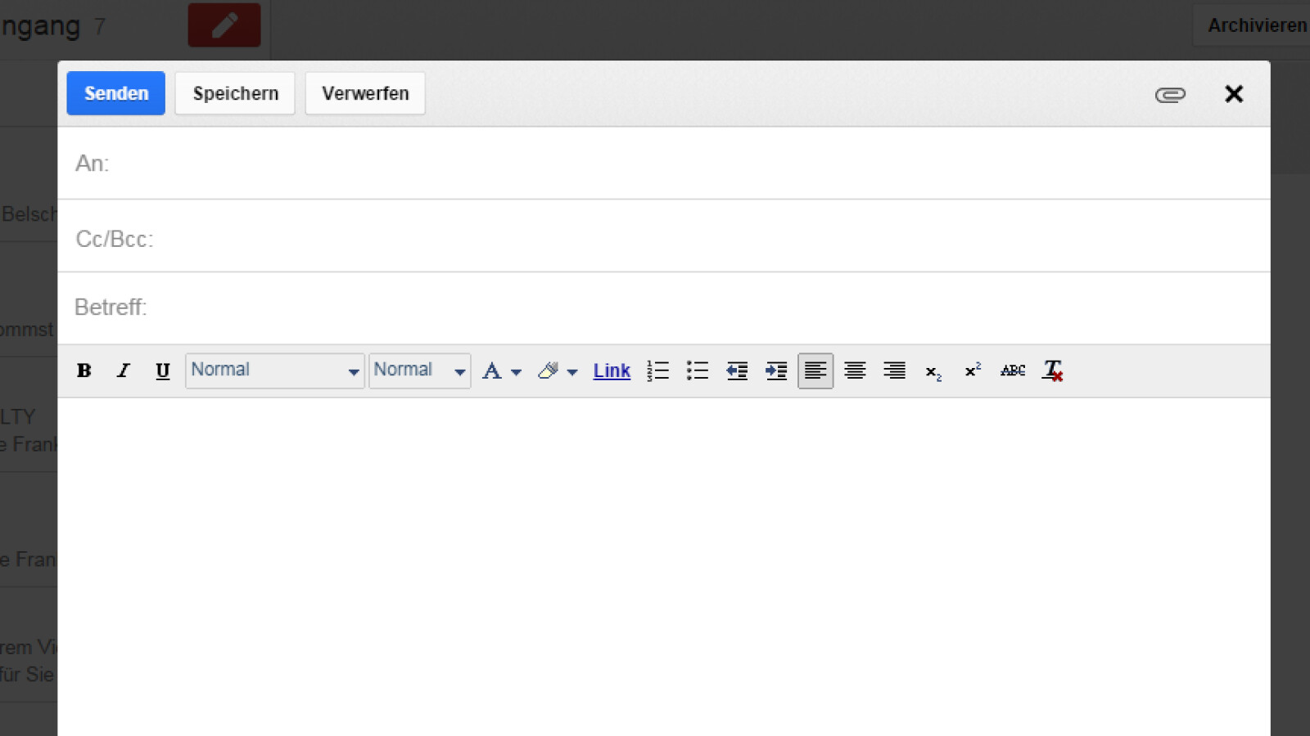Apply strikethrough ABC formatting
This screenshot has width=1310, height=736.
click(1013, 370)
